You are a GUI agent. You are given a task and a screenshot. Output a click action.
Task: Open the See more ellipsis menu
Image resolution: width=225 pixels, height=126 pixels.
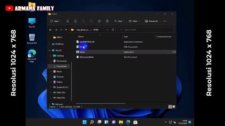tap(165, 21)
